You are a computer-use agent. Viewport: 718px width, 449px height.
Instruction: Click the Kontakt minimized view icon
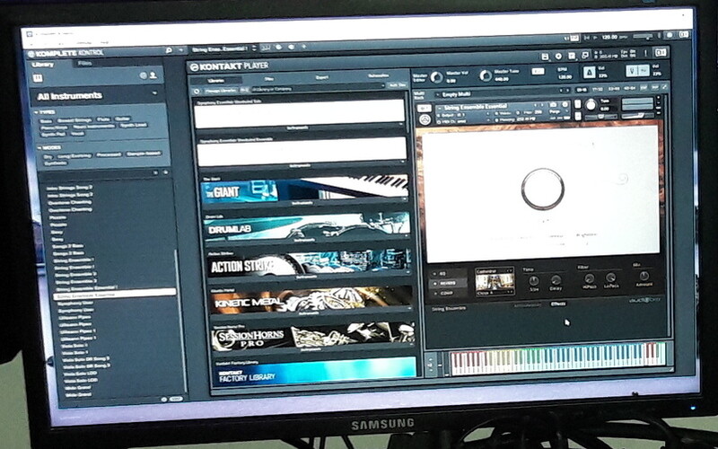(585, 55)
